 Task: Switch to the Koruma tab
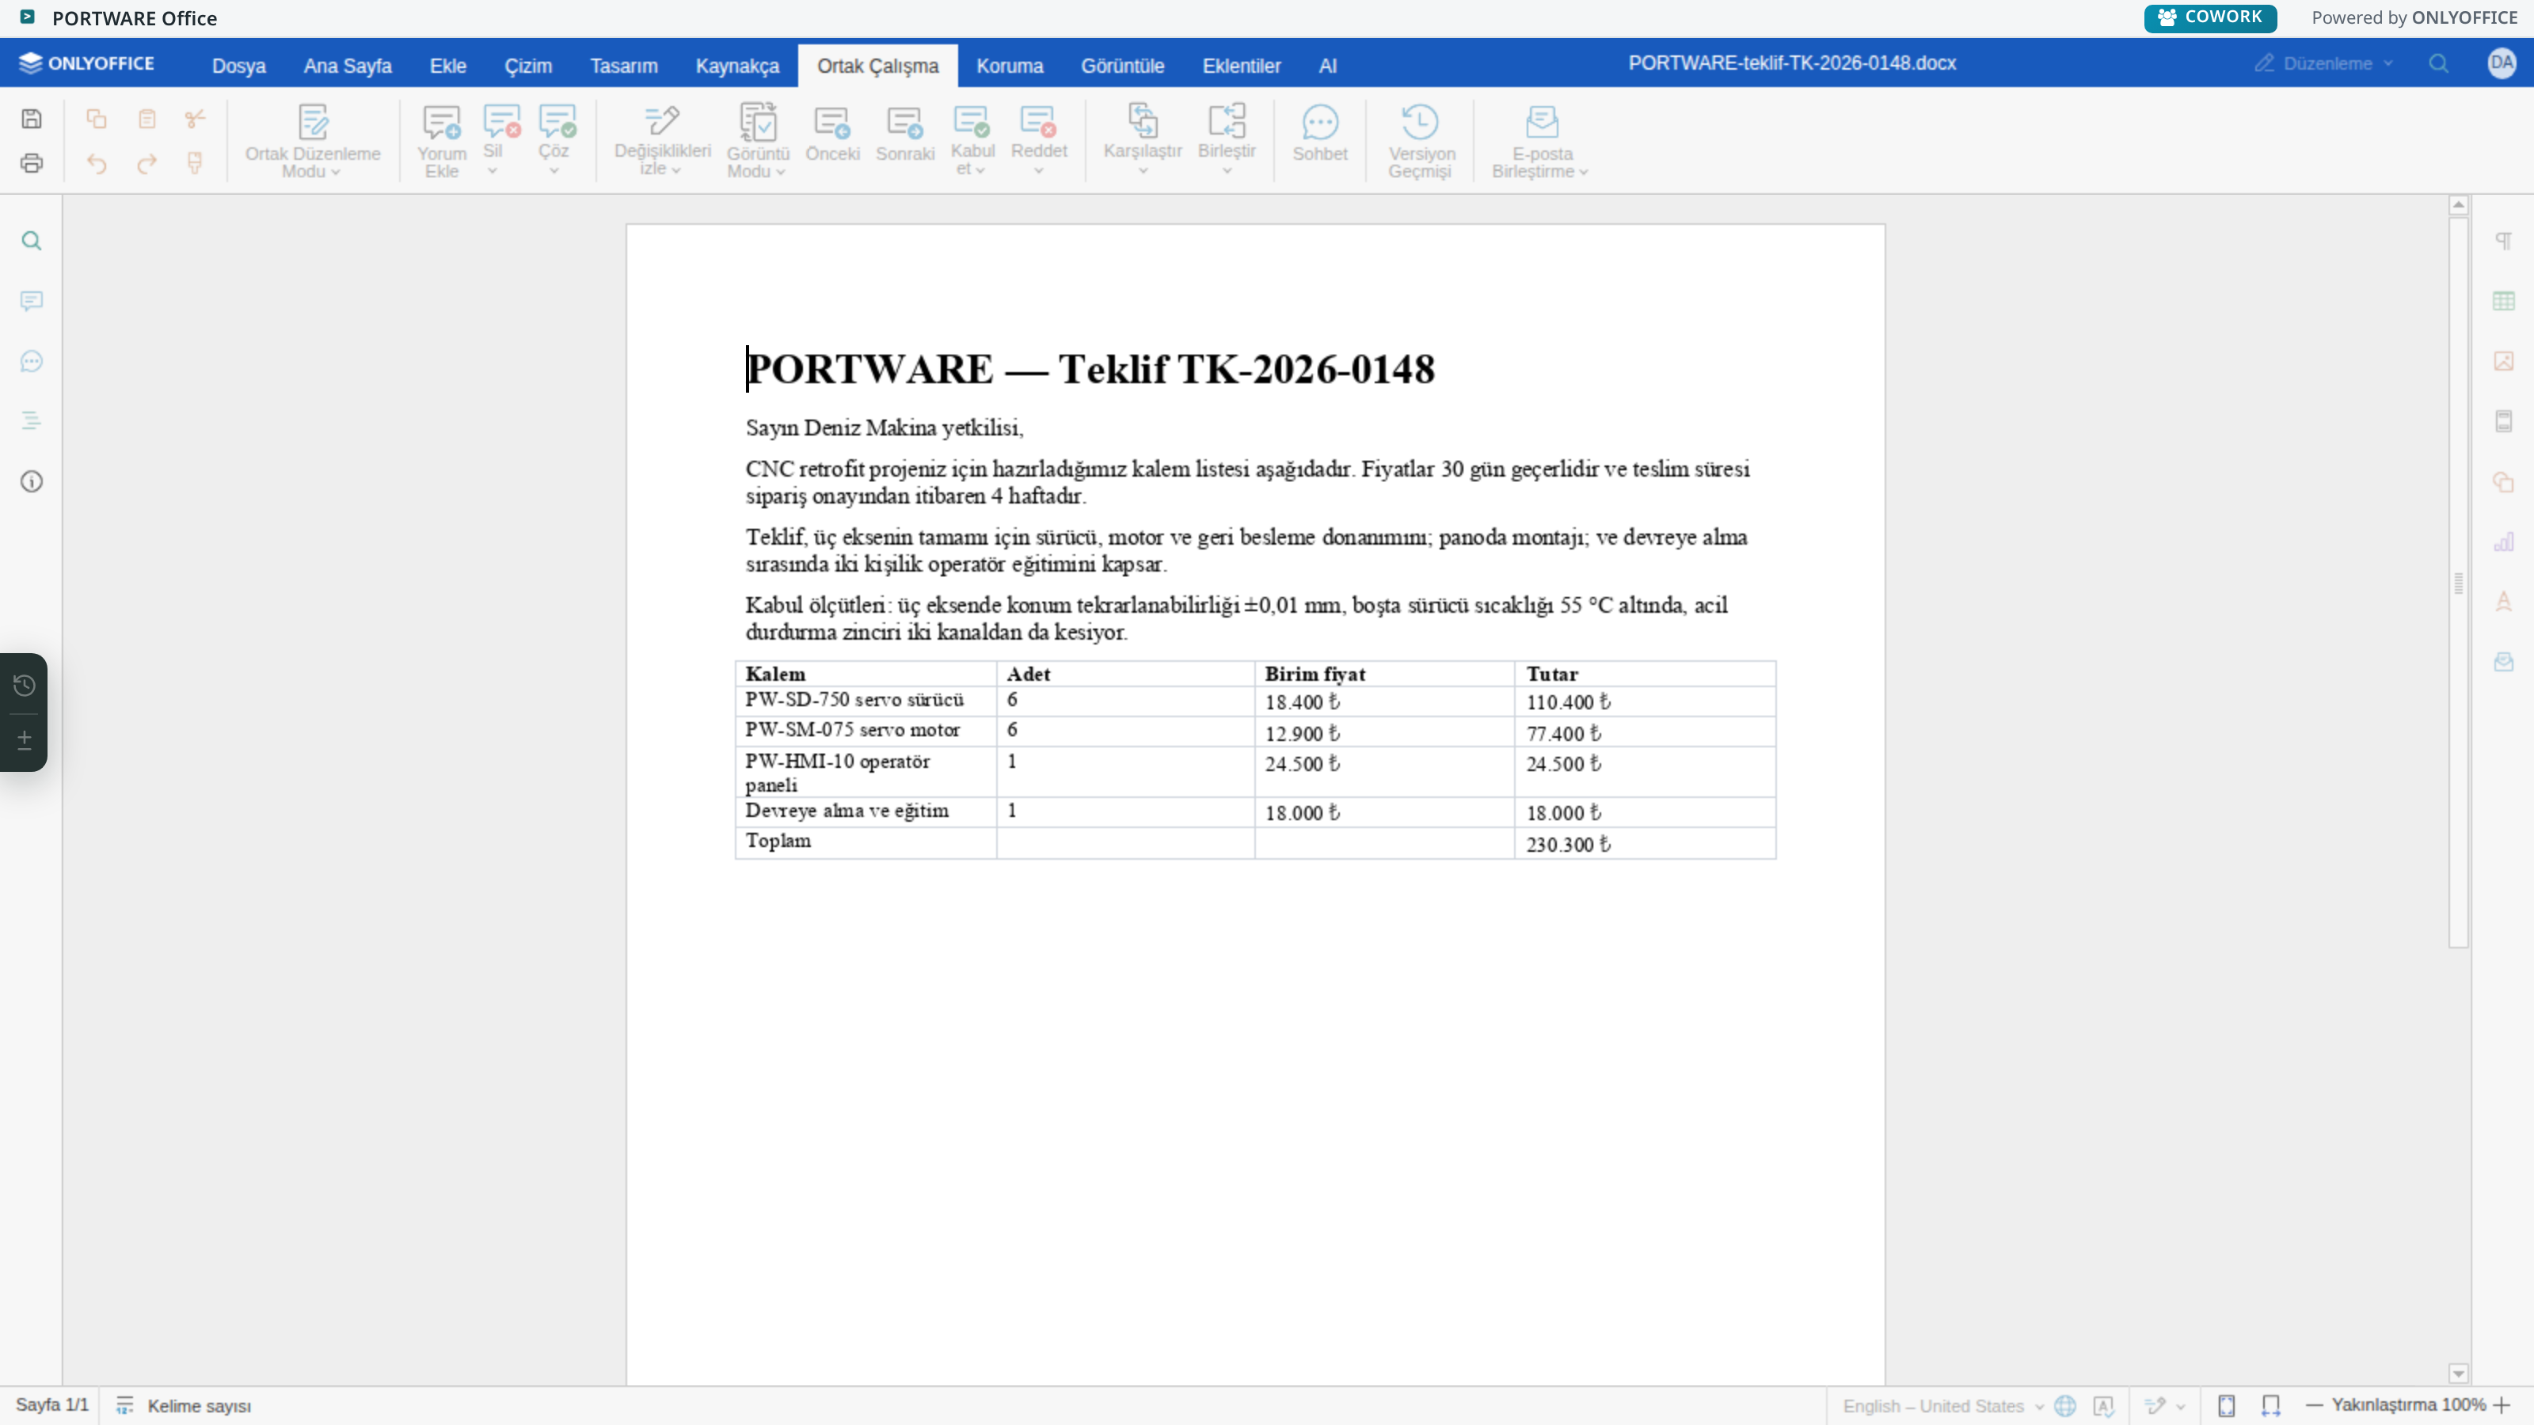click(x=1010, y=66)
